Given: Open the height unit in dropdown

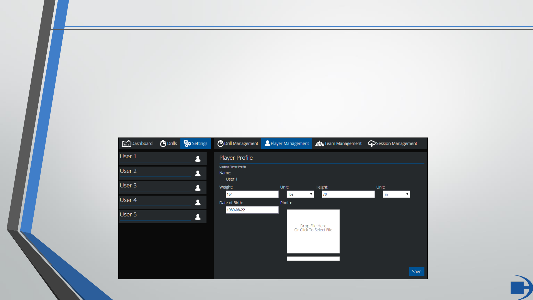Looking at the screenshot, I should click(x=396, y=194).
